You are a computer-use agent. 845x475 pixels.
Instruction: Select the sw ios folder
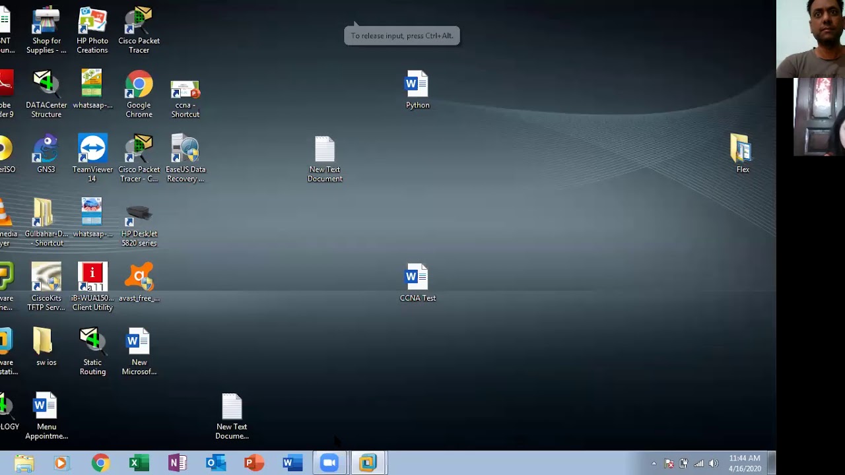tap(46, 347)
